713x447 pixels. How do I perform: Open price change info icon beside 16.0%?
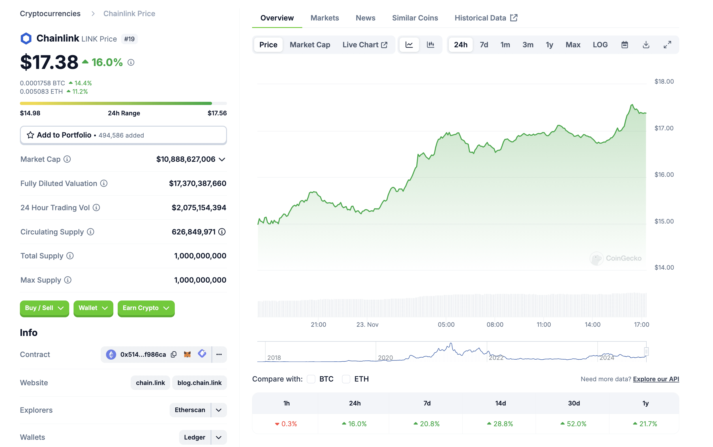click(x=131, y=62)
